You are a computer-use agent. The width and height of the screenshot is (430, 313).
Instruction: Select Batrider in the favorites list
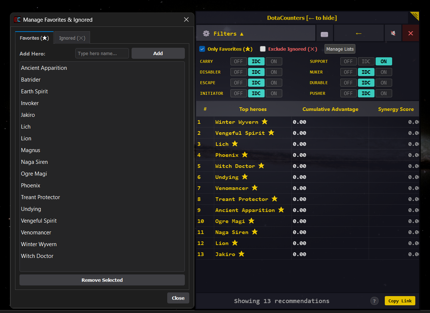click(102, 80)
